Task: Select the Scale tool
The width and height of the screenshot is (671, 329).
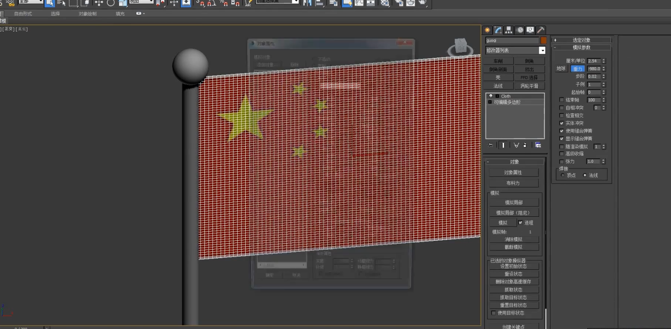Action: pos(123,3)
